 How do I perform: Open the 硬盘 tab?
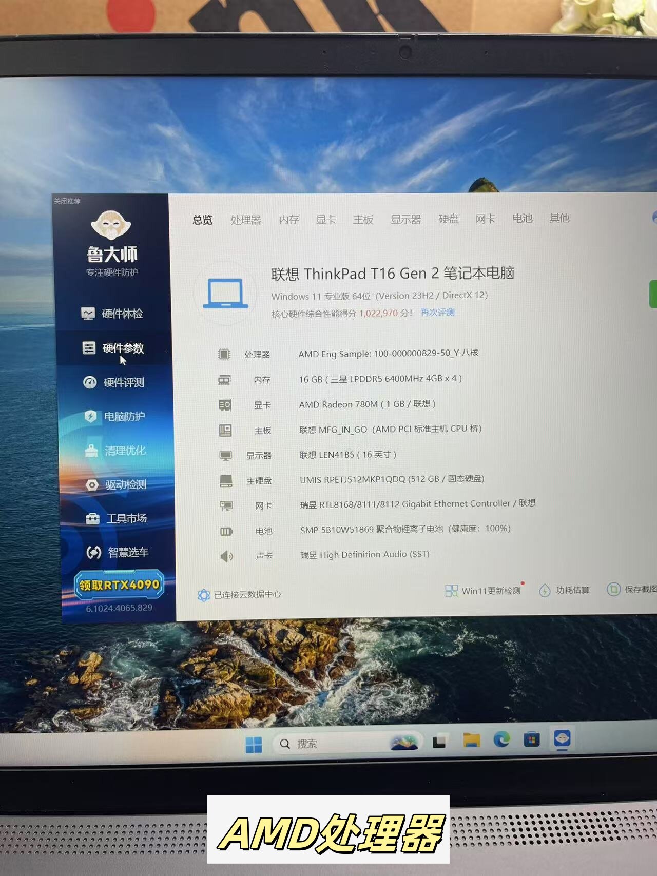click(x=449, y=219)
